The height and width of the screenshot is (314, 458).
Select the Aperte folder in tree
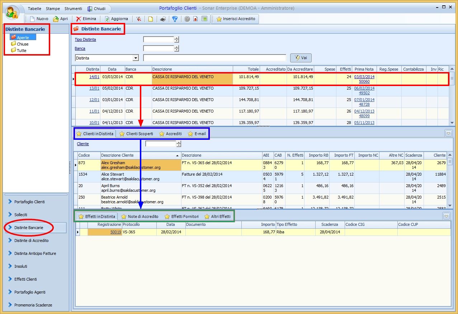tap(23, 37)
